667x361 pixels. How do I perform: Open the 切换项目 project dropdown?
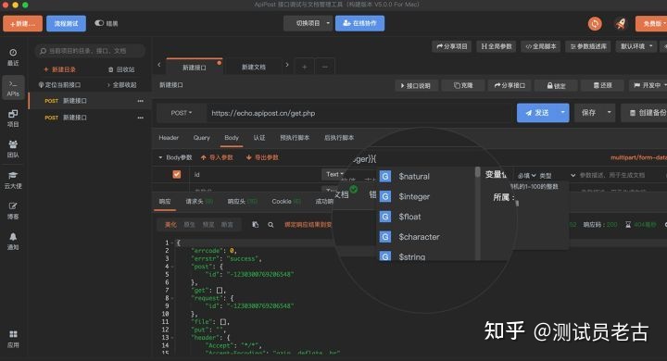coord(308,23)
